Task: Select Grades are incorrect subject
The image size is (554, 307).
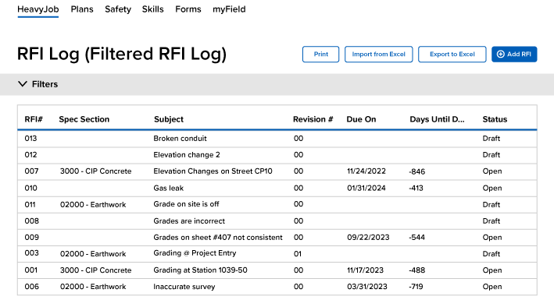Action: (x=189, y=221)
